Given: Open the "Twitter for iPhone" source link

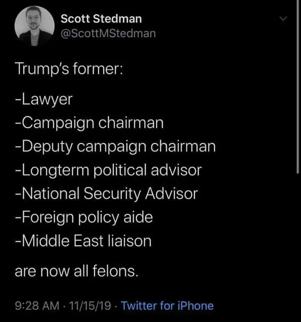Looking at the screenshot, I should point(167,306).
